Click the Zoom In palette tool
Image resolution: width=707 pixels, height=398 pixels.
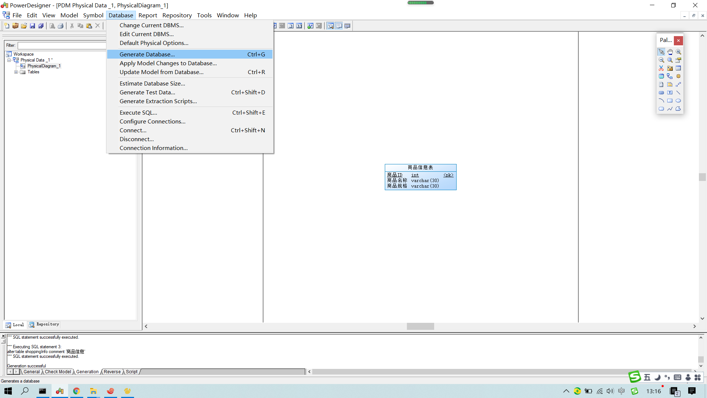[x=678, y=52]
